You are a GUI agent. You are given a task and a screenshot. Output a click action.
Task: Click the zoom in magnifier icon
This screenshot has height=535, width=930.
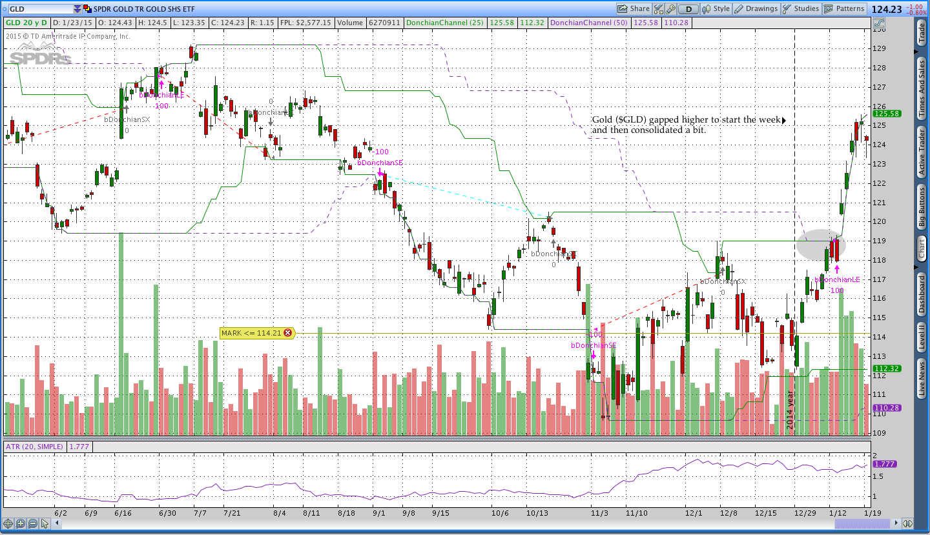pos(21,523)
